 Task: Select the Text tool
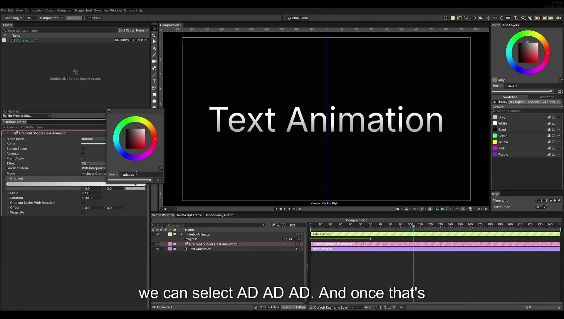[154, 81]
